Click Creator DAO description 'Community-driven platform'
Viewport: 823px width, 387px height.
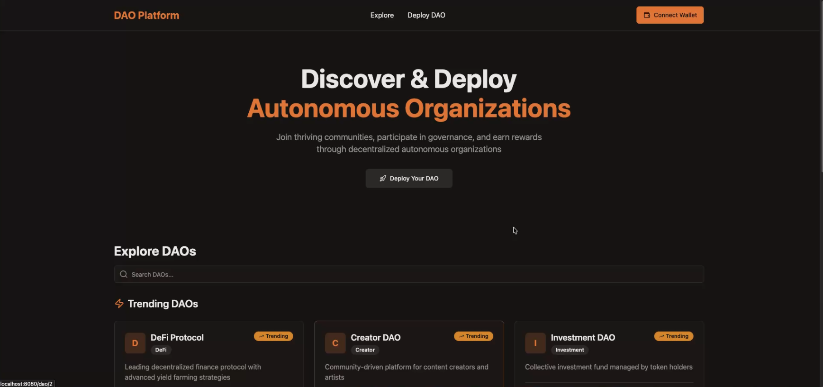[407, 372]
